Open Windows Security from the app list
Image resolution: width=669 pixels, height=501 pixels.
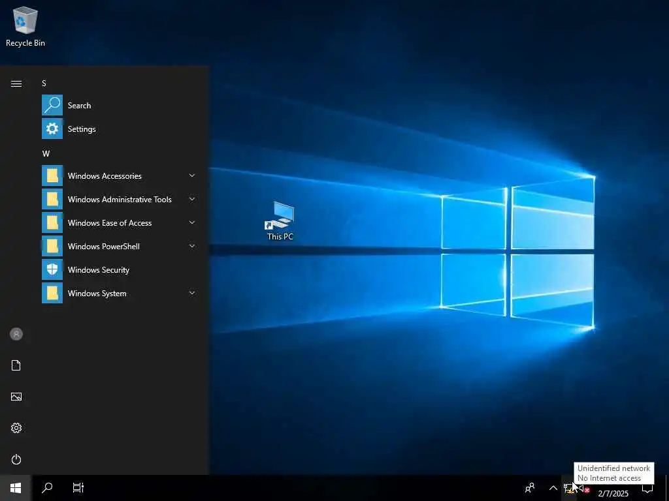(x=119, y=269)
